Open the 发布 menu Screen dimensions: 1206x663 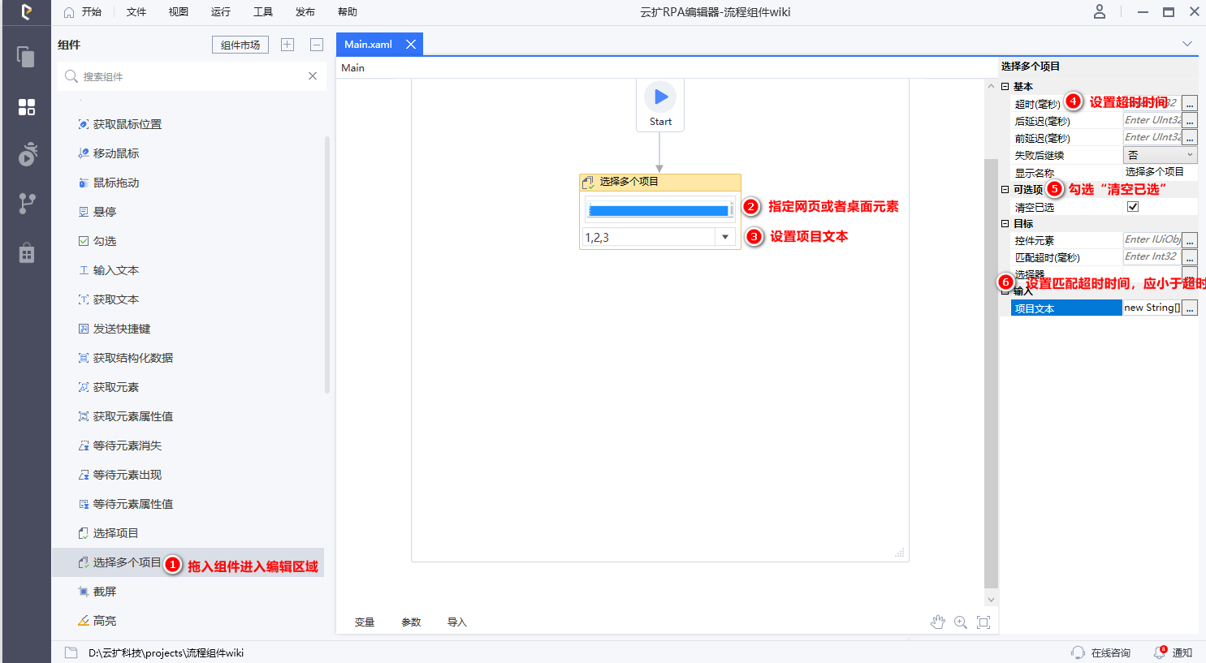click(305, 11)
